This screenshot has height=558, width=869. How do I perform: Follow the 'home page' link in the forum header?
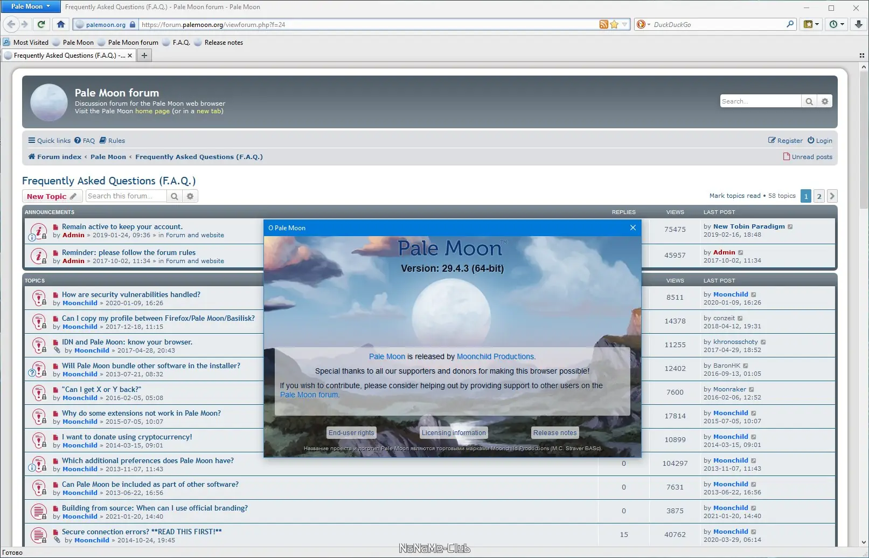tap(152, 111)
